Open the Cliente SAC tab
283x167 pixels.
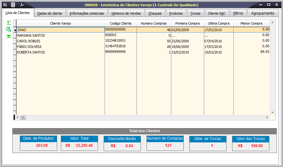click(217, 13)
